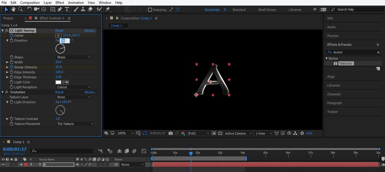Viewport: 385px width, 172px height.
Task: Open the Shape dropdown set to Sharp
Action: [73, 57]
